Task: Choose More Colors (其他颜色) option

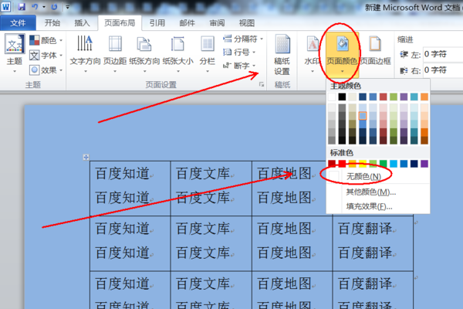Action: [378, 192]
